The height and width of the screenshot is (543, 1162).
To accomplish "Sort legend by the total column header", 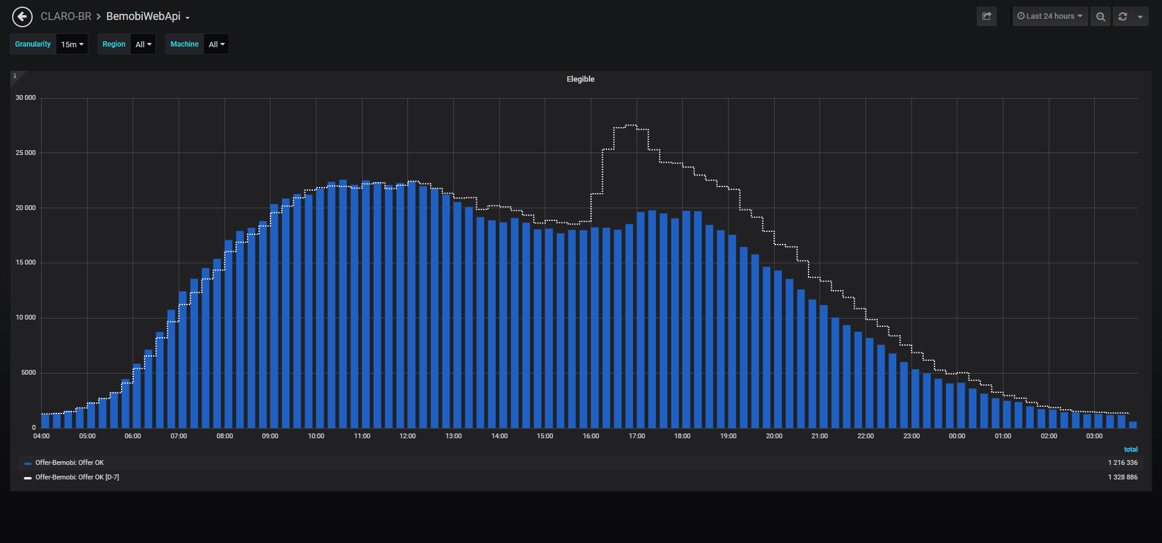I will (x=1131, y=449).
